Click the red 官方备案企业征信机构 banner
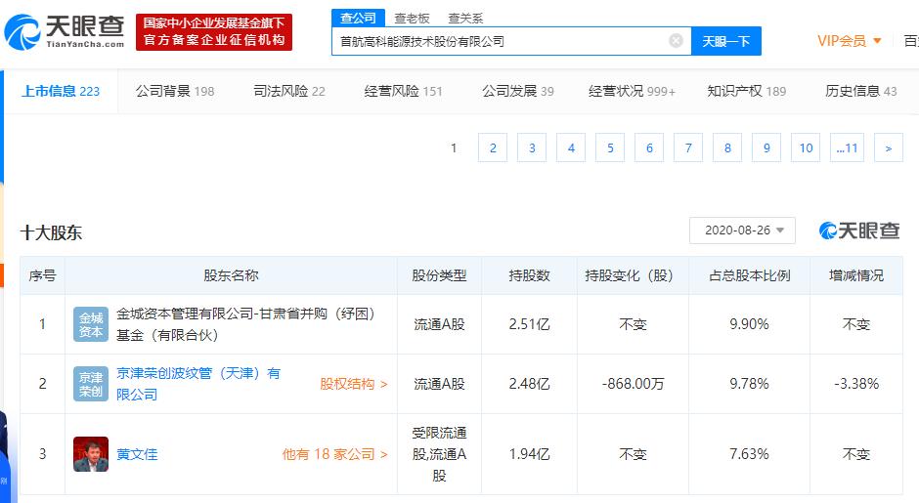Viewport: 919px width, 503px height. coord(214,31)
